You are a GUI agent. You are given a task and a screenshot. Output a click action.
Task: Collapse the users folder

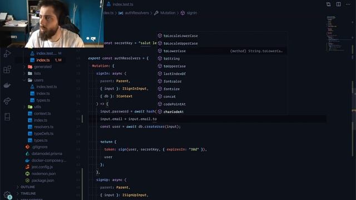[38, 80]
